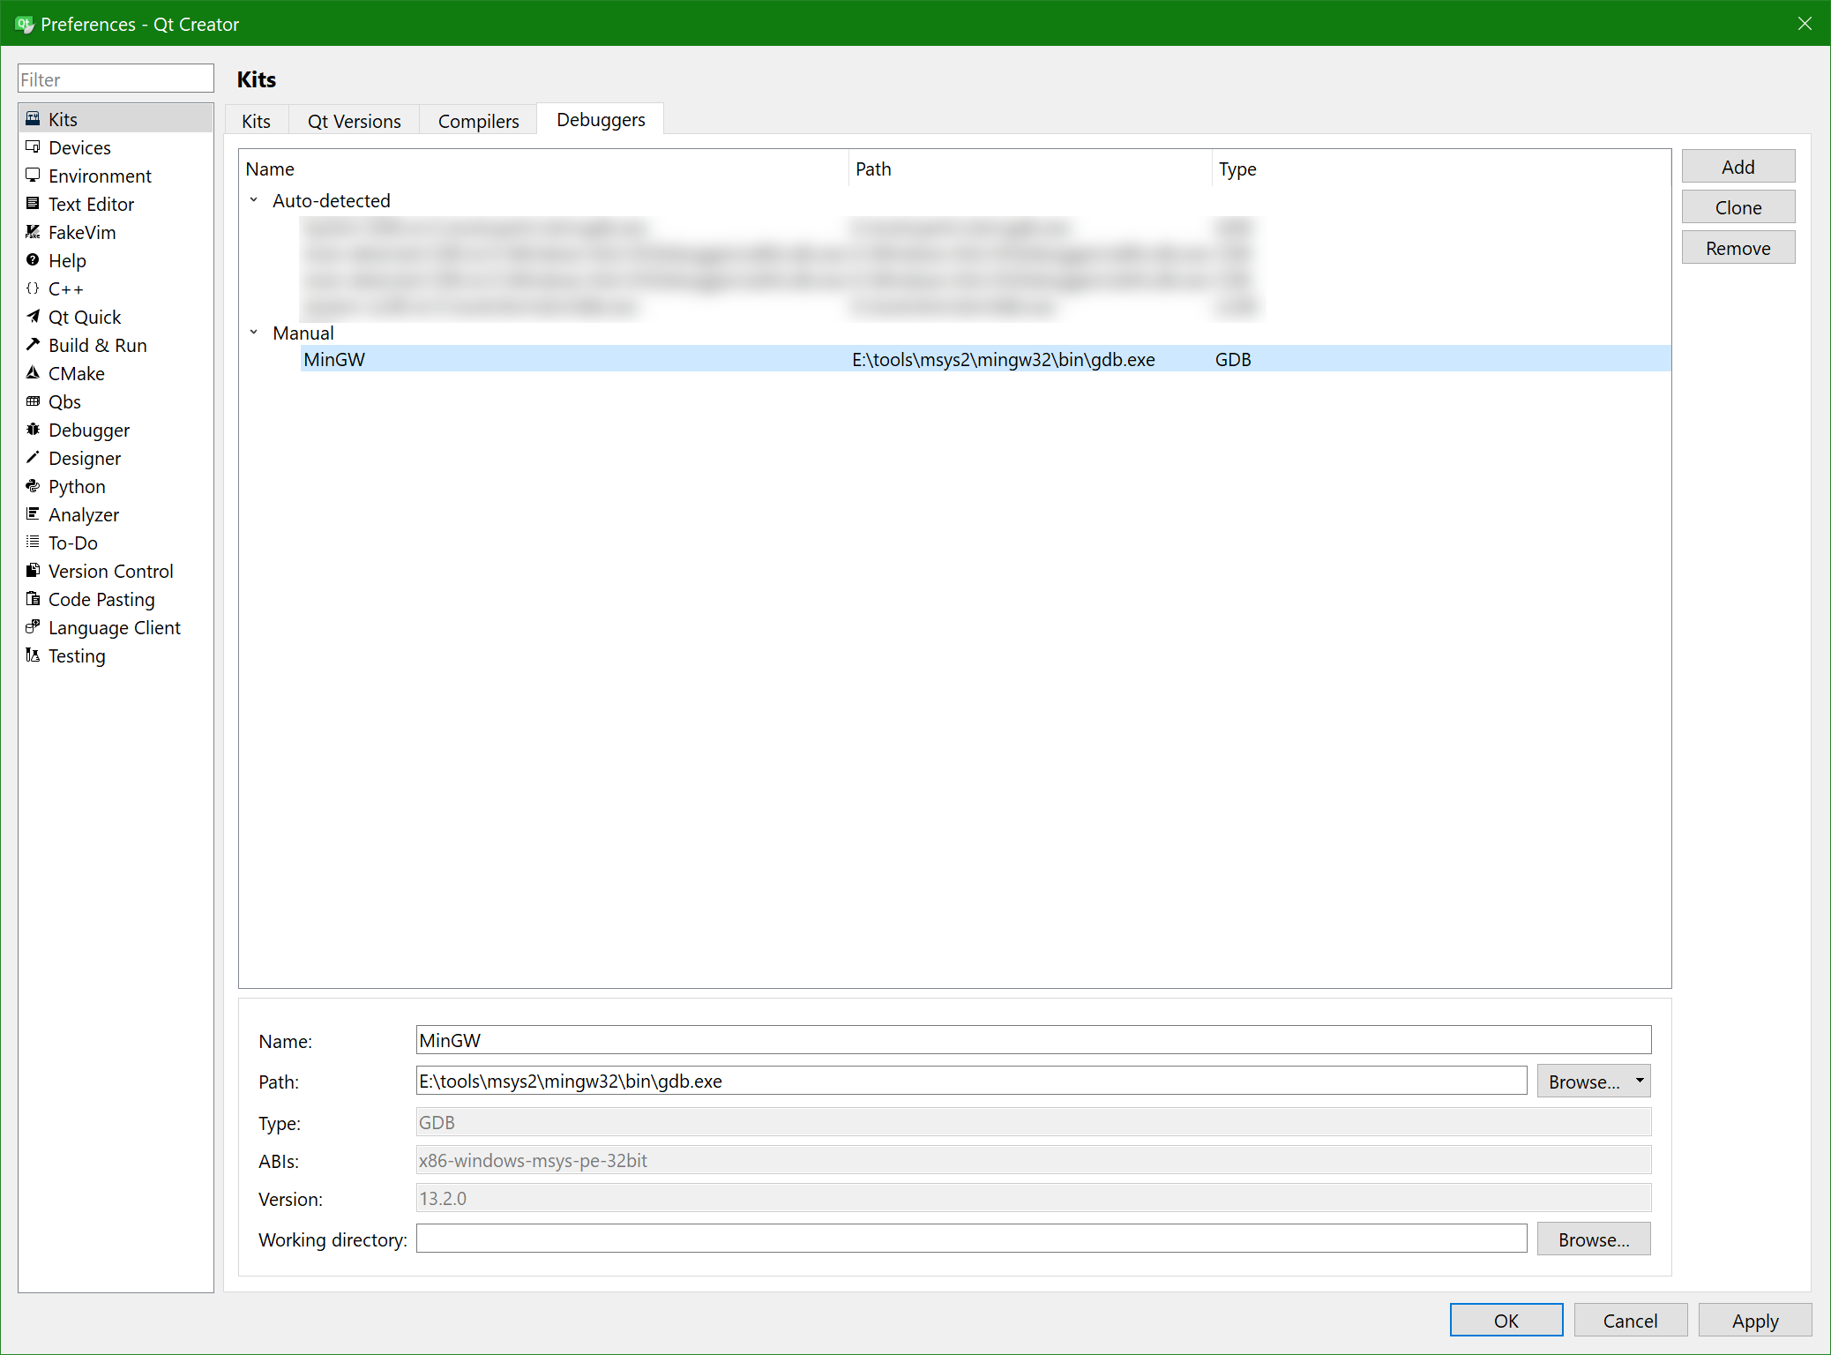Edit the debugger Path field
Viewport: 1831px width, 1355px height.
tap(972, 1081)
